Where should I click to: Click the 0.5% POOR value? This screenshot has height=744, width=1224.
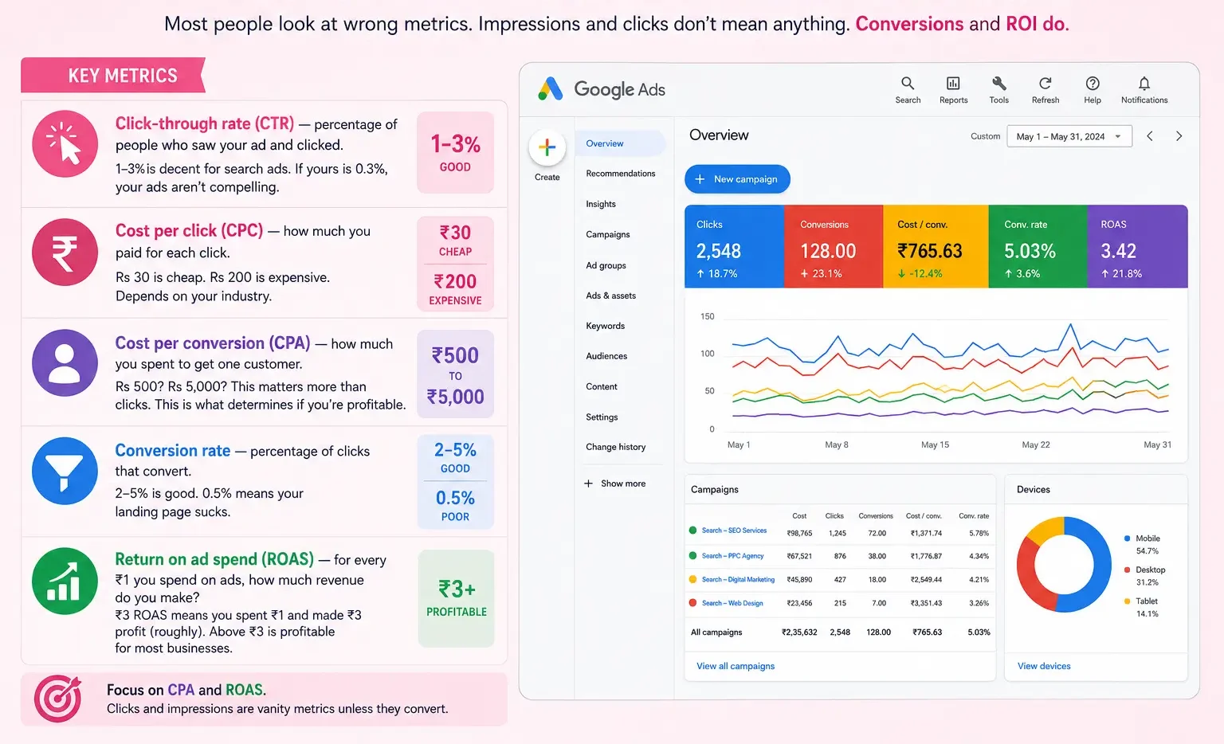point(455,506)
